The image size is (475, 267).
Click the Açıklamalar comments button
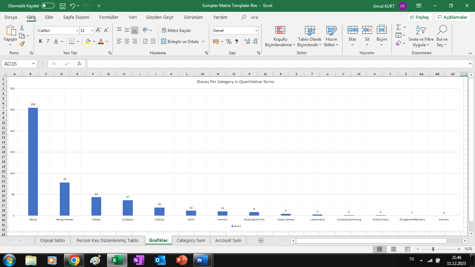453,17
